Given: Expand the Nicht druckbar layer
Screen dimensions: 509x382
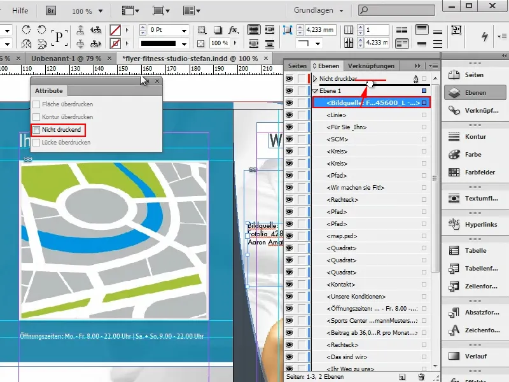Looking at the screenshot, I should tap(315, 78).
